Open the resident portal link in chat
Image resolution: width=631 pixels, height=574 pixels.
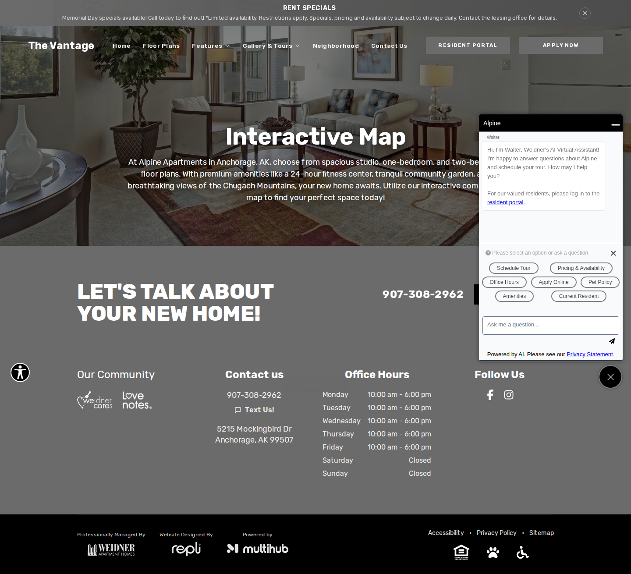pos(505,202)
